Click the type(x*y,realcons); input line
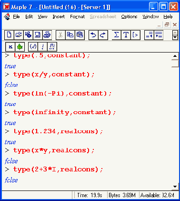 tap(54, 150)
